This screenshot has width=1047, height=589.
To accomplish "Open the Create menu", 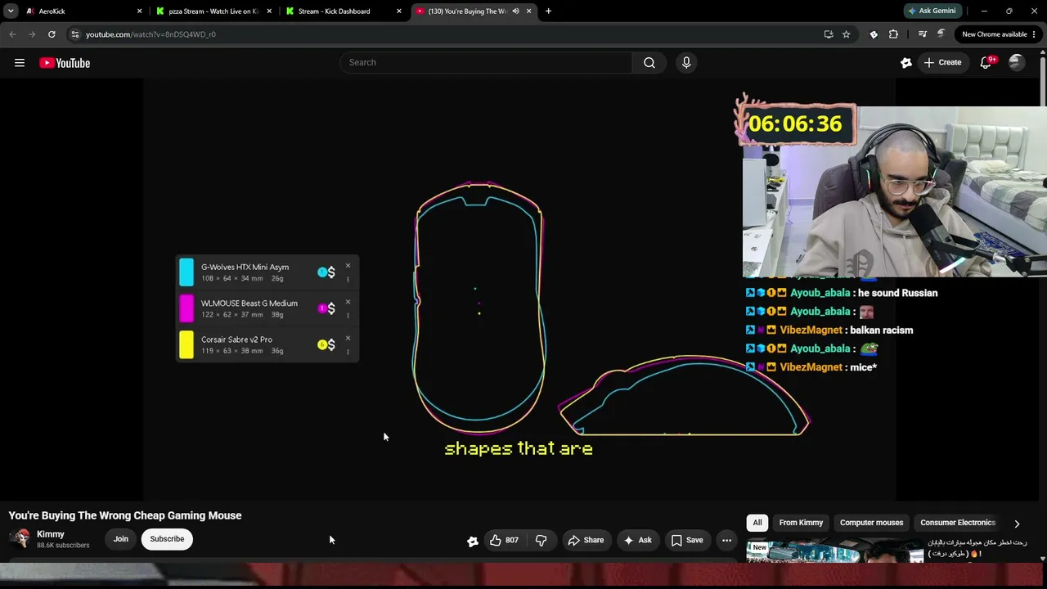I will coord(942,62).
